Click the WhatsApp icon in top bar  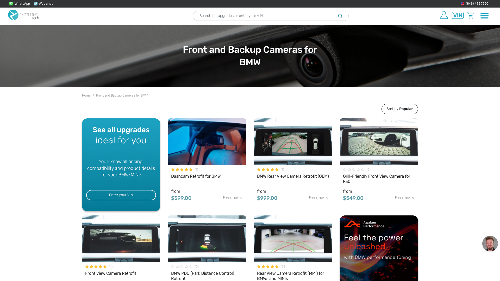coord(11,4)
